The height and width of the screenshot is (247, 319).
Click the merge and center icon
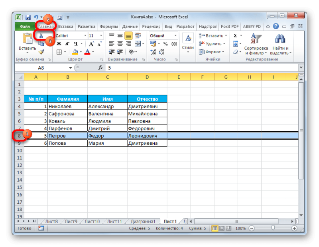(138, 43)
